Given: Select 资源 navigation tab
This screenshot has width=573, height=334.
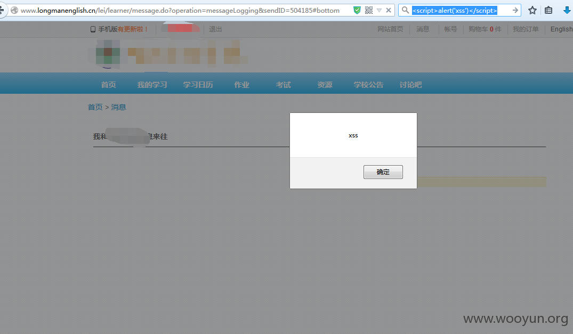Looking at the screenshot, I should (325, 85).
